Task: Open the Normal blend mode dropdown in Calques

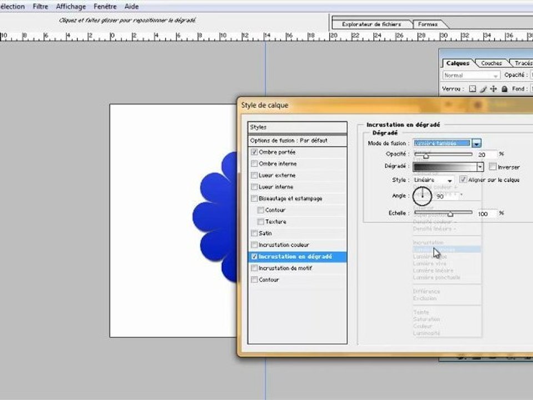Action: click(x=471, y=76)
